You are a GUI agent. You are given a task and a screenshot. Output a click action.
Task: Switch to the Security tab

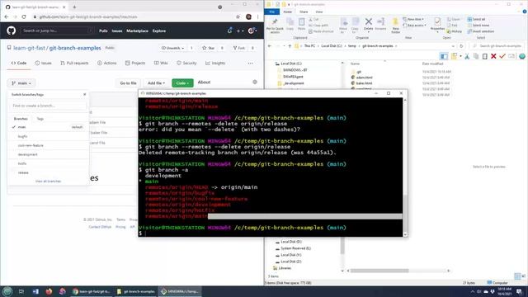186,63
